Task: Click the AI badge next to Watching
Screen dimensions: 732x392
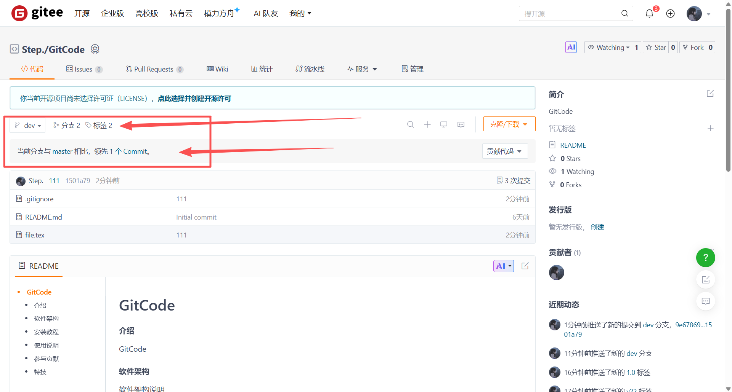Action: [x=571, y=47]
